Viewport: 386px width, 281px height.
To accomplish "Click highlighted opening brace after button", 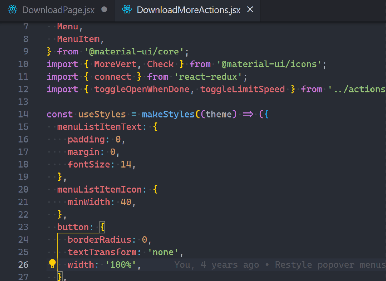I will (102, 227).
